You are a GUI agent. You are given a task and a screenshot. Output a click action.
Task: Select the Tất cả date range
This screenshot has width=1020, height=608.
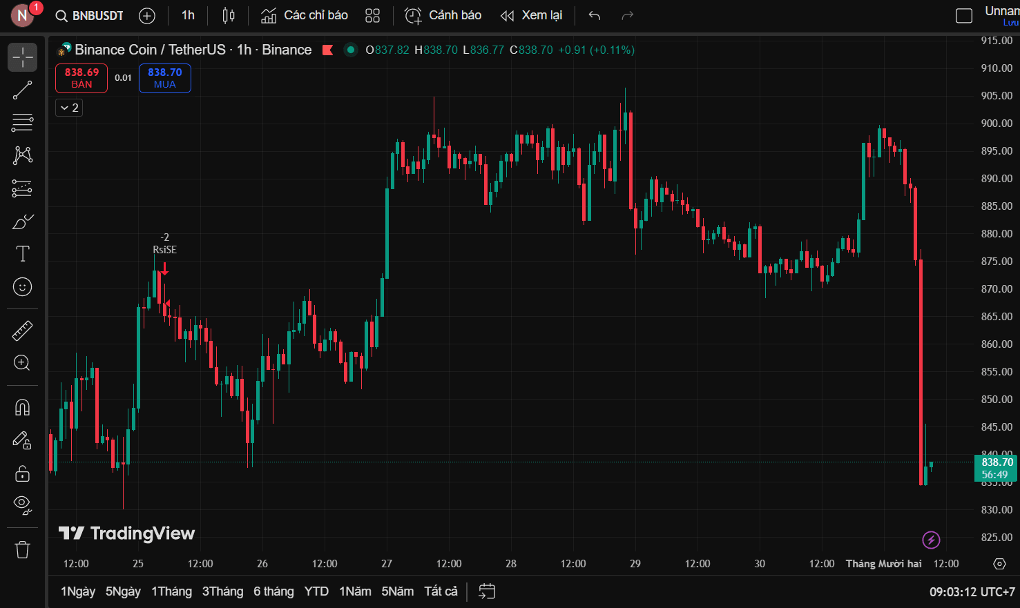coord(441,591)
